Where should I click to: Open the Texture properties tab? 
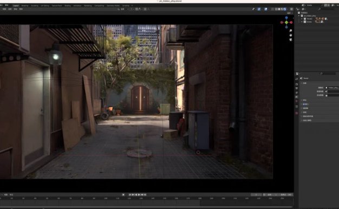(297, 113)
